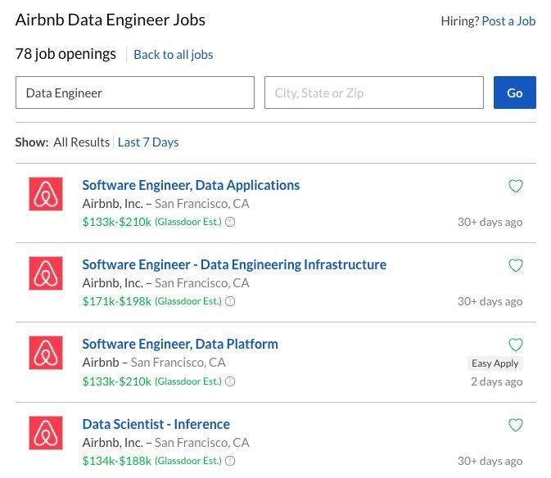This screenshot has width=551, height=478.
Task: Open Software Engineer - Data Engineering Infrastructure listing
Action: (234, 264)
